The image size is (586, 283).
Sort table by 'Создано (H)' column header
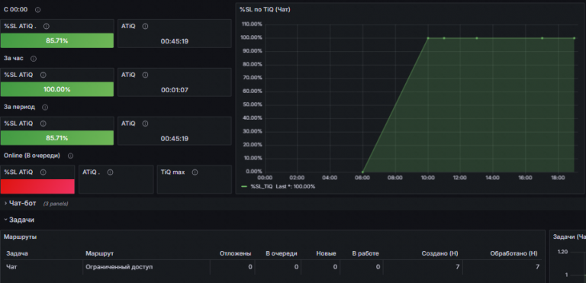point(439,253)
